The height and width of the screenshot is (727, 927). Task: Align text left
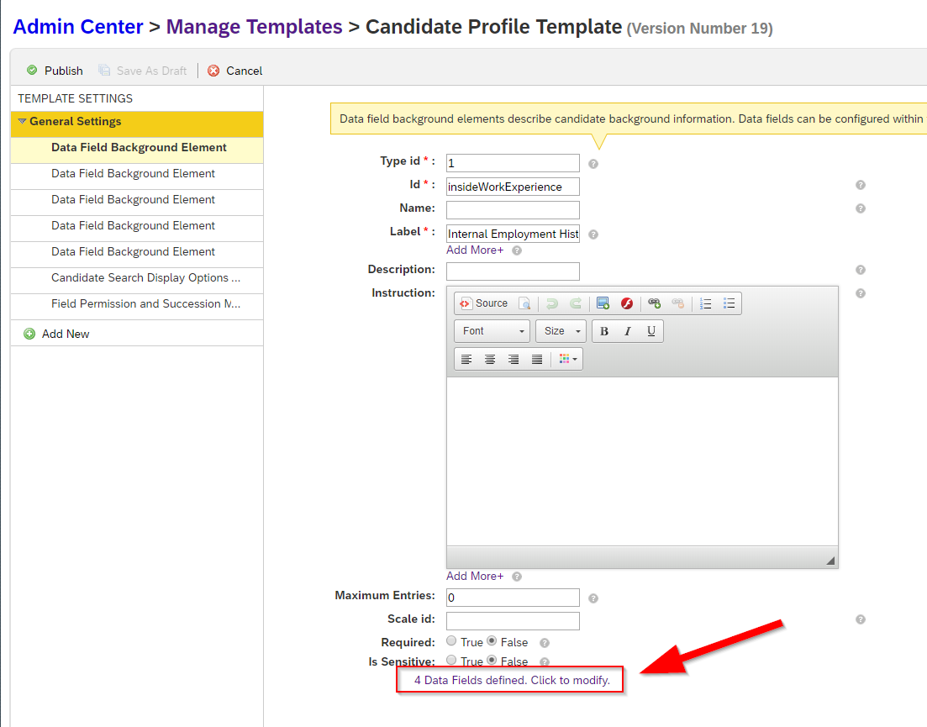click(x=466, y=360)
